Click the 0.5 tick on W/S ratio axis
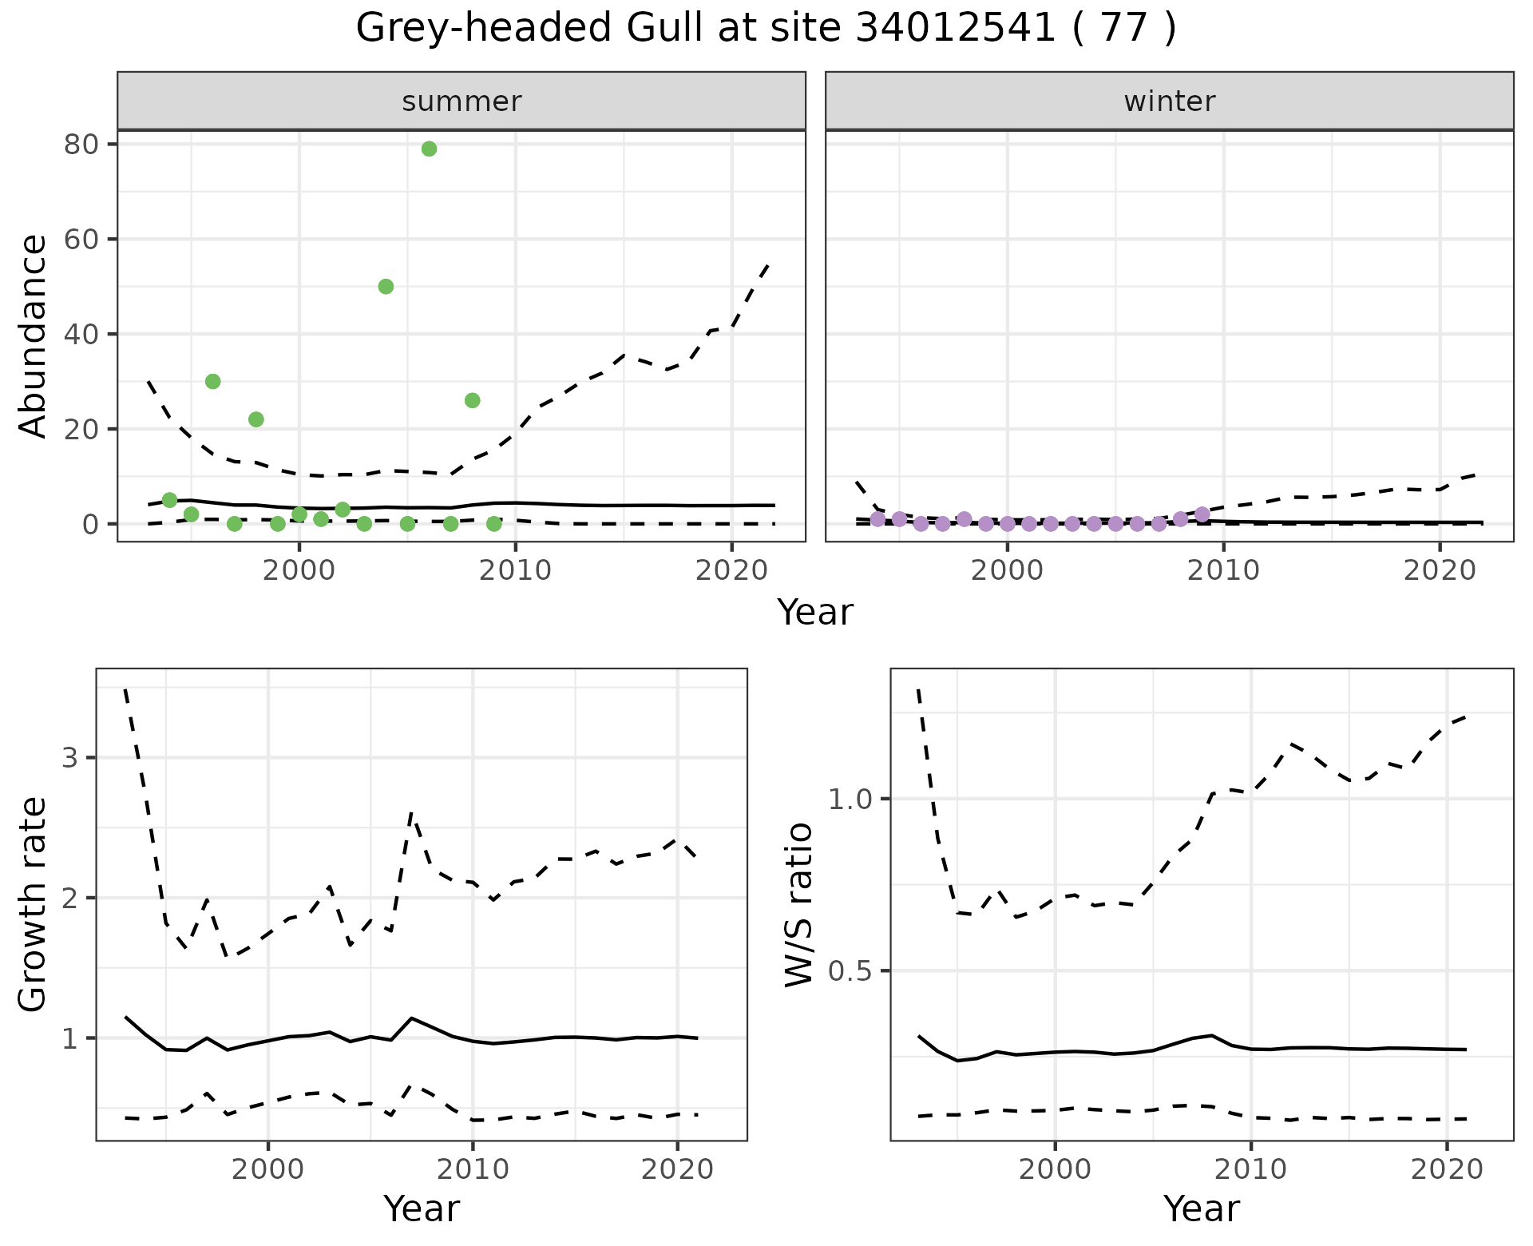1533x1246 pixels. (850, 971)
